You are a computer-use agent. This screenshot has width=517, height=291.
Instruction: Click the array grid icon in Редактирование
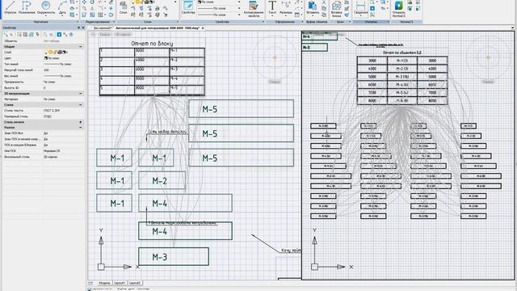100,15
